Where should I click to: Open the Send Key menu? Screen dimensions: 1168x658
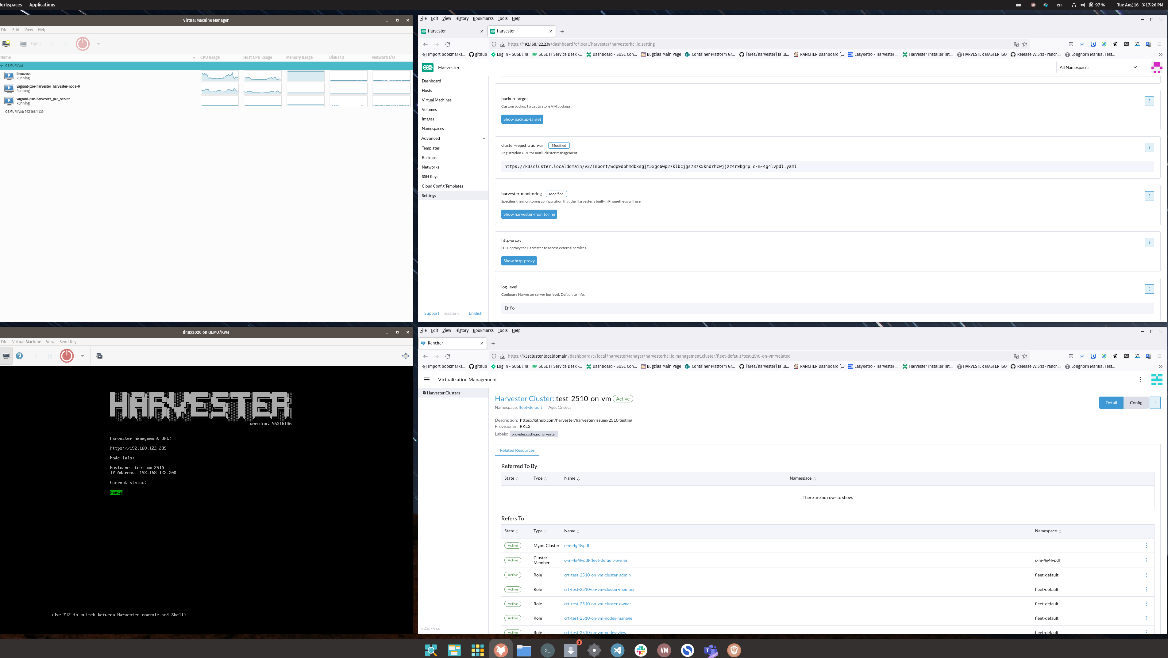(68, 341)
